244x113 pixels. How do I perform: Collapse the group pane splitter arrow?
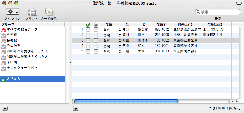70,63
